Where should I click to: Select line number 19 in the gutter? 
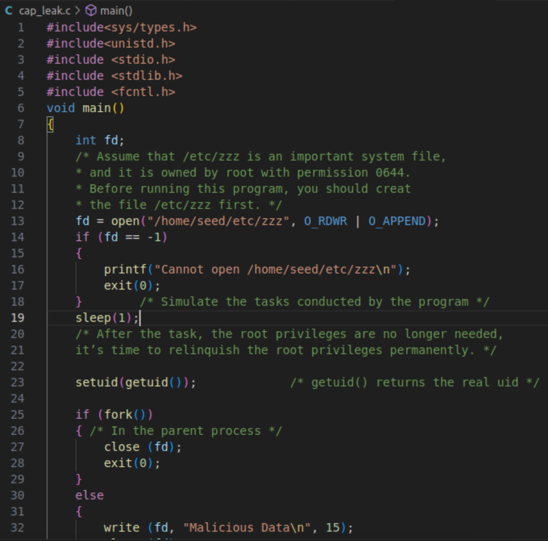pyautogui.click(x=17, y=318)
